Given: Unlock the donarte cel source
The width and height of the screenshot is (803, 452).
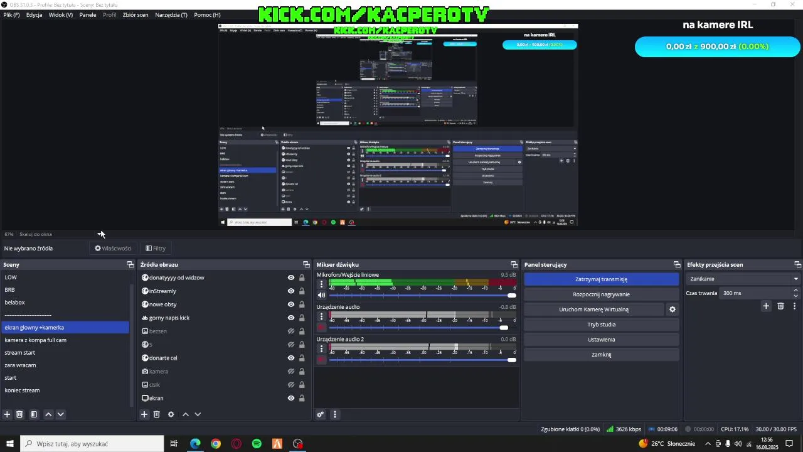Looking at the screenshot, I should [x=302, y=358].
